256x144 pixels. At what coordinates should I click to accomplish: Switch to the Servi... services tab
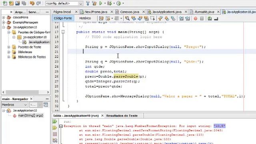click(34, 12)
